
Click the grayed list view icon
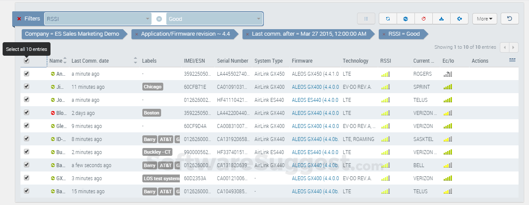point(366,19)
